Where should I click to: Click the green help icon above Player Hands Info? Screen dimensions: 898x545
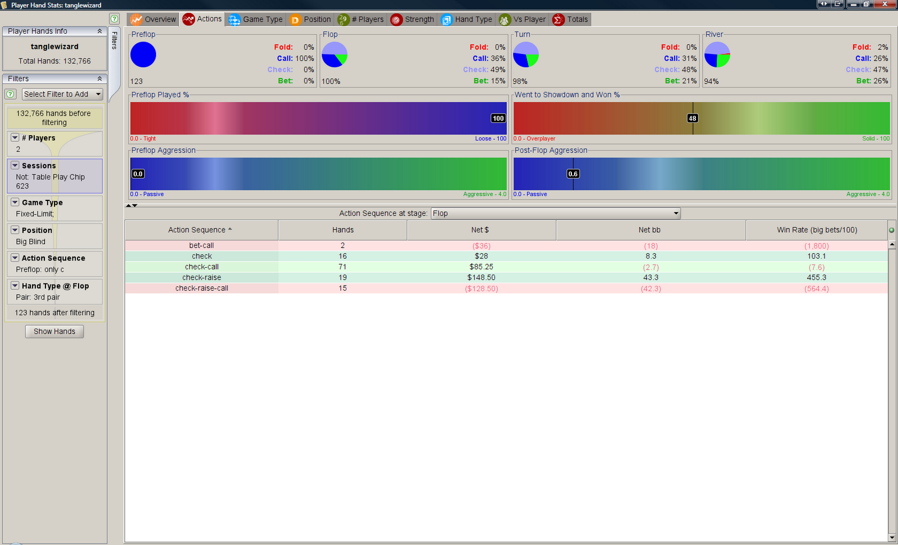coord(114,19)
